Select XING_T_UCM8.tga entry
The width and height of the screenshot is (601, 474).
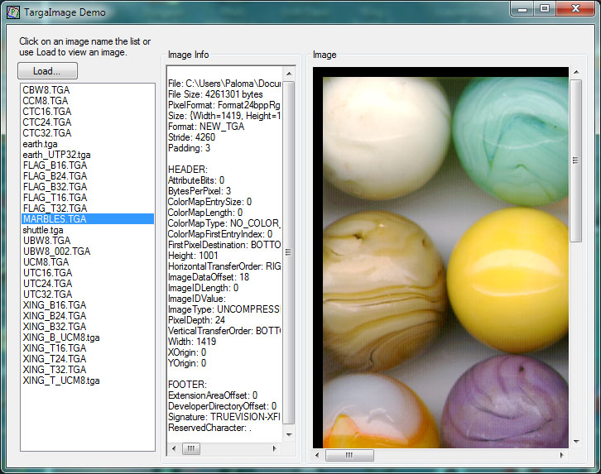[61, 381]
